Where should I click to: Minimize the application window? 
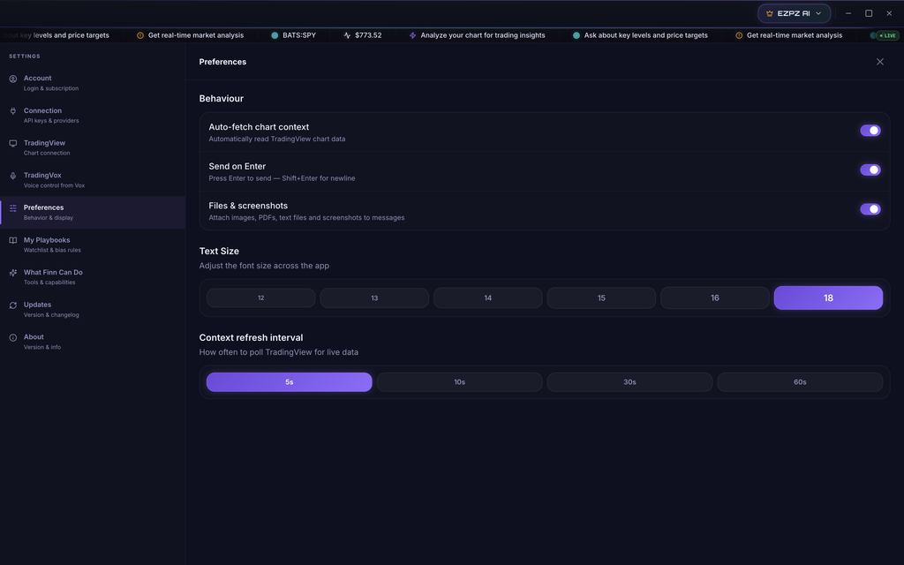tap(848, 13)
